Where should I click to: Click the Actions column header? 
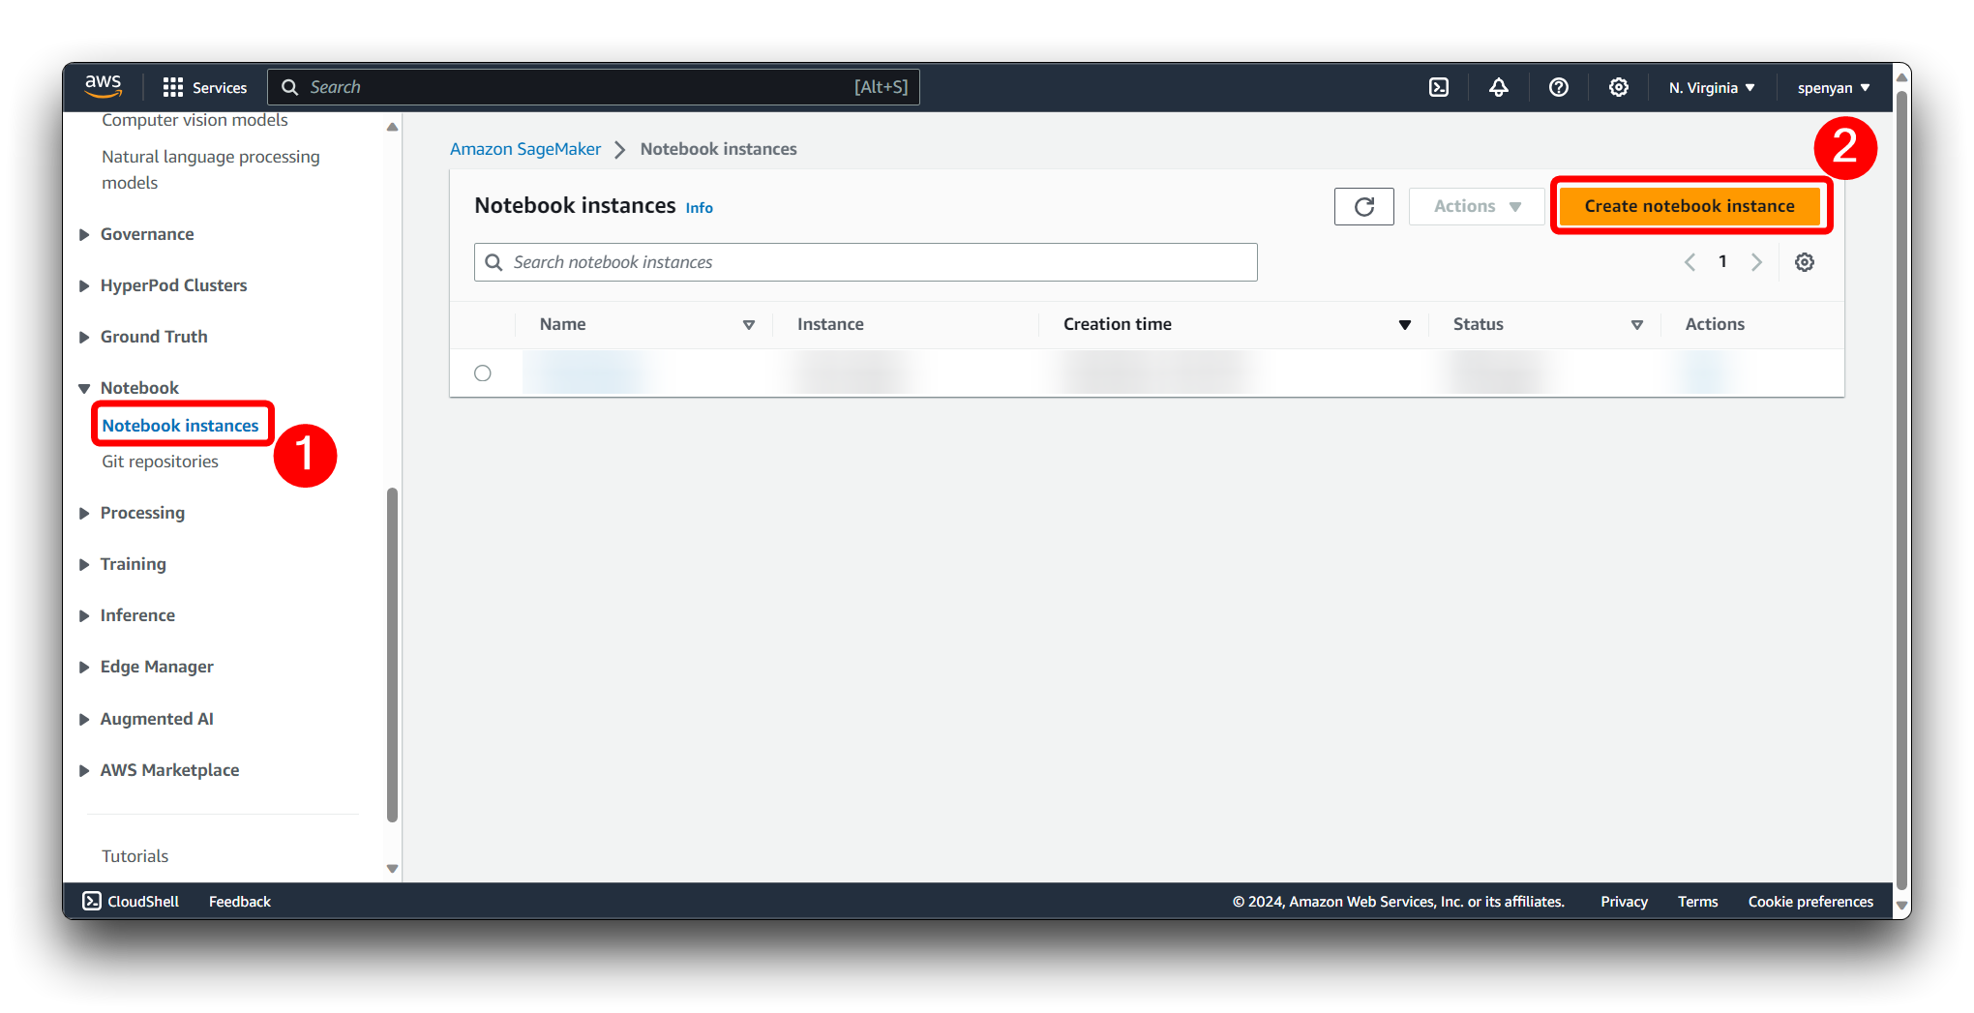(1715, 325)
